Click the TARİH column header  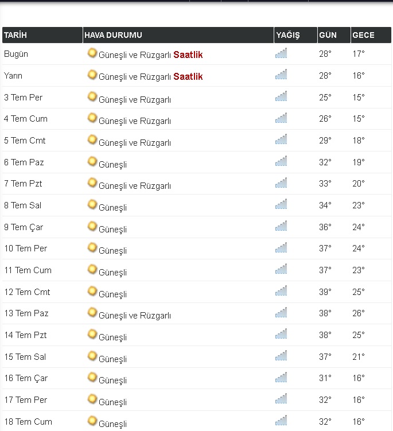(16, 35)
